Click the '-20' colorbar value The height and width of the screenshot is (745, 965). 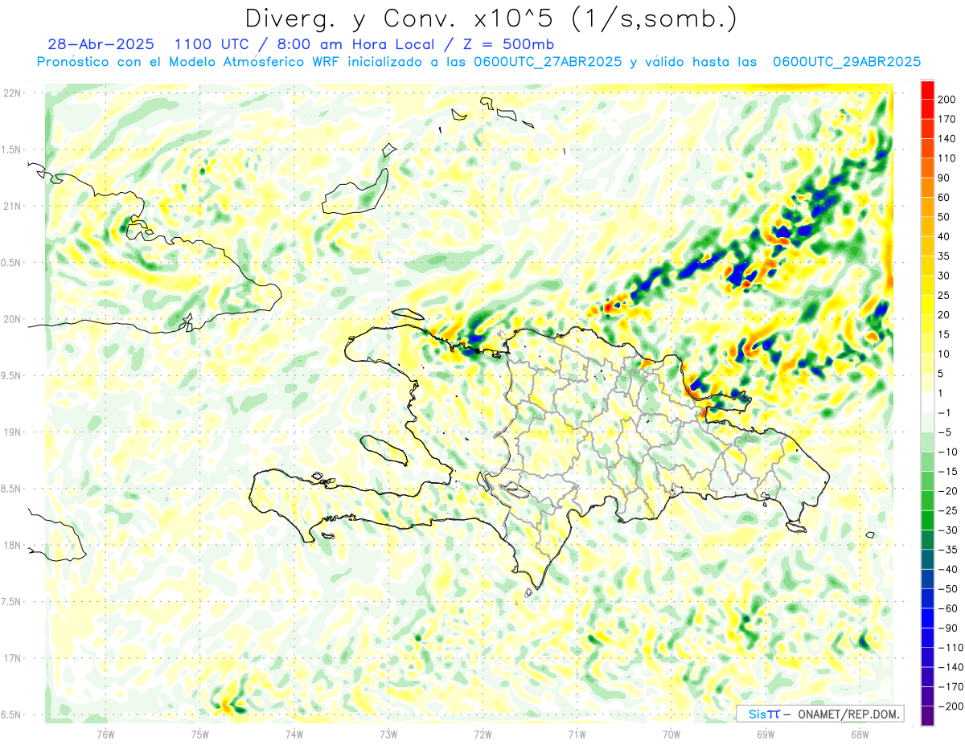(947, 491)
